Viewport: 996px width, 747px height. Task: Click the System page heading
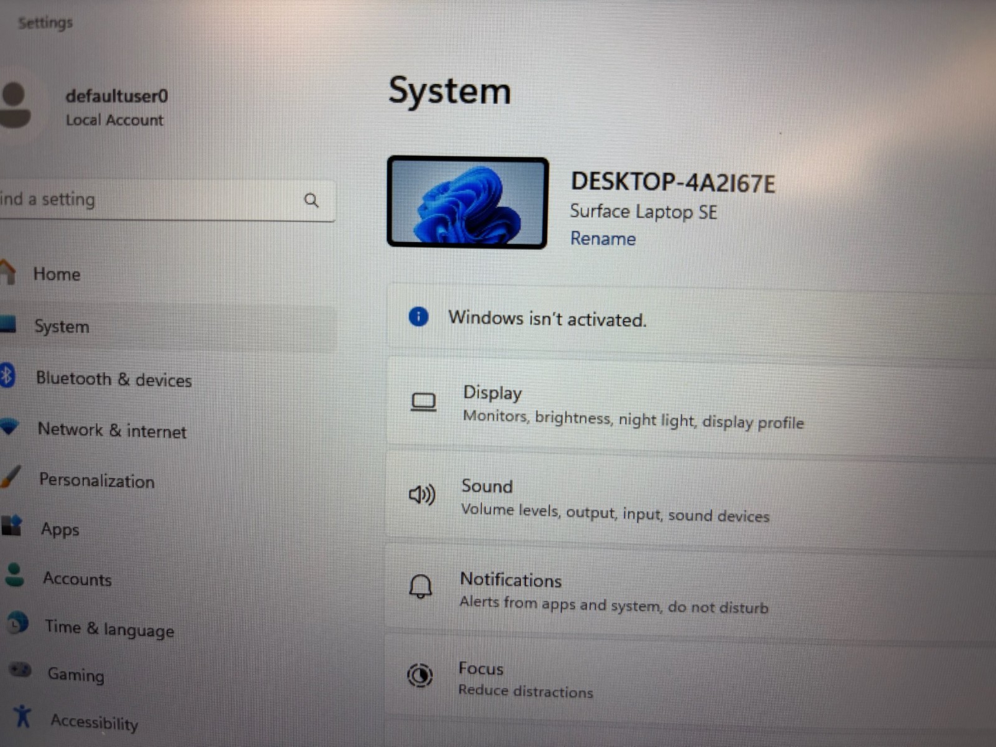pos(449,92)
